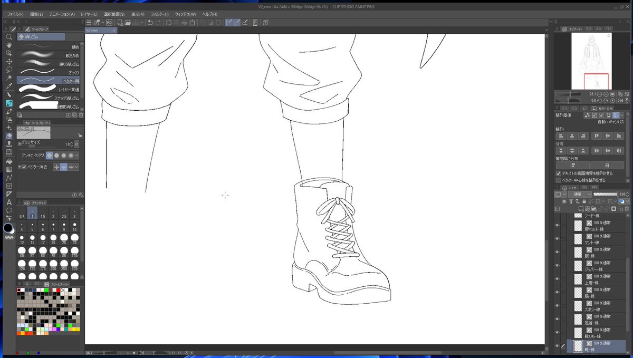Select the Text tool

(x=9, y=202)
